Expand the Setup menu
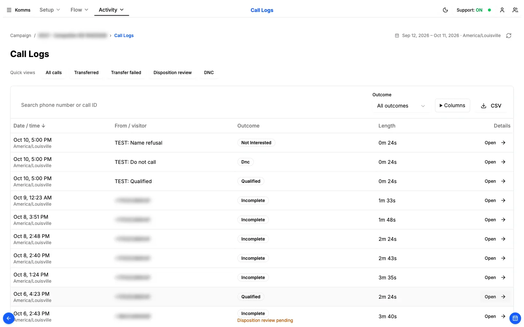Viewport: 524px width, 327px height. tap(50, 10)
